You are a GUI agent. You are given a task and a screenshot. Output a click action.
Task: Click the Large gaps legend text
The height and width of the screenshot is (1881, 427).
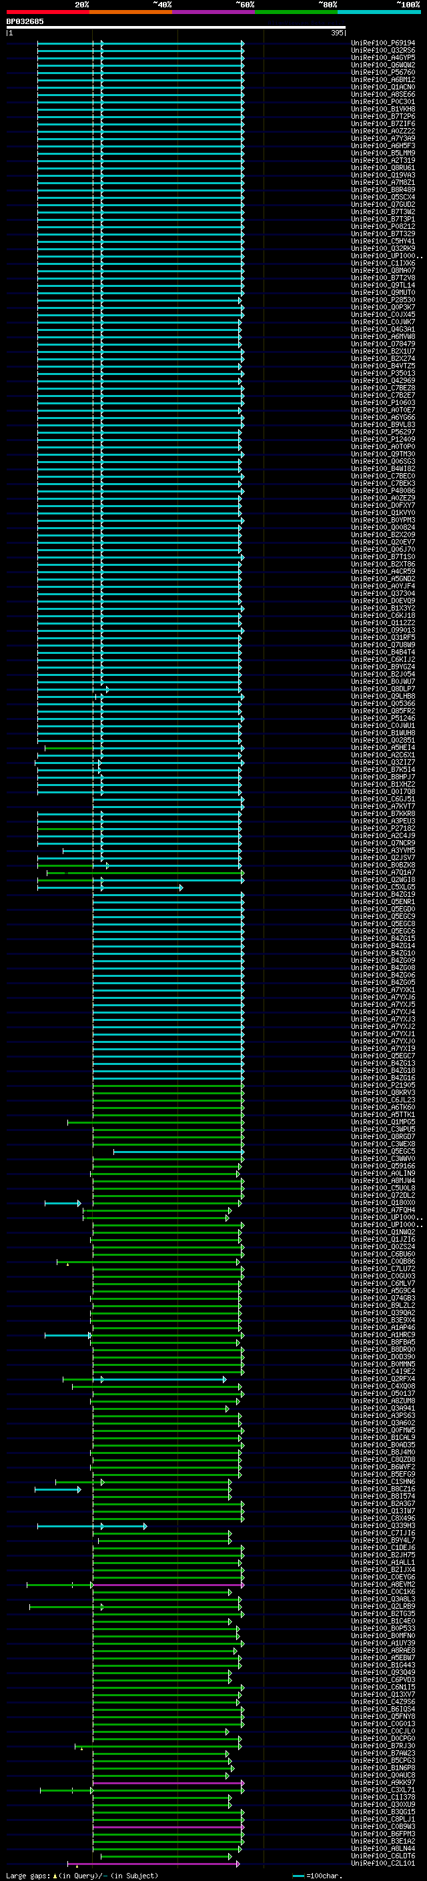pos(82,1875)
